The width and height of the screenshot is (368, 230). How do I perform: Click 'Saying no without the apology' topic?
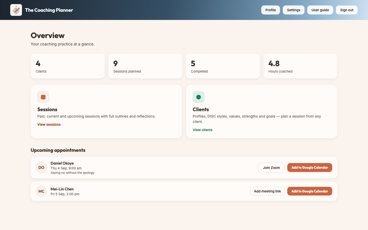[x=73, y=173]
